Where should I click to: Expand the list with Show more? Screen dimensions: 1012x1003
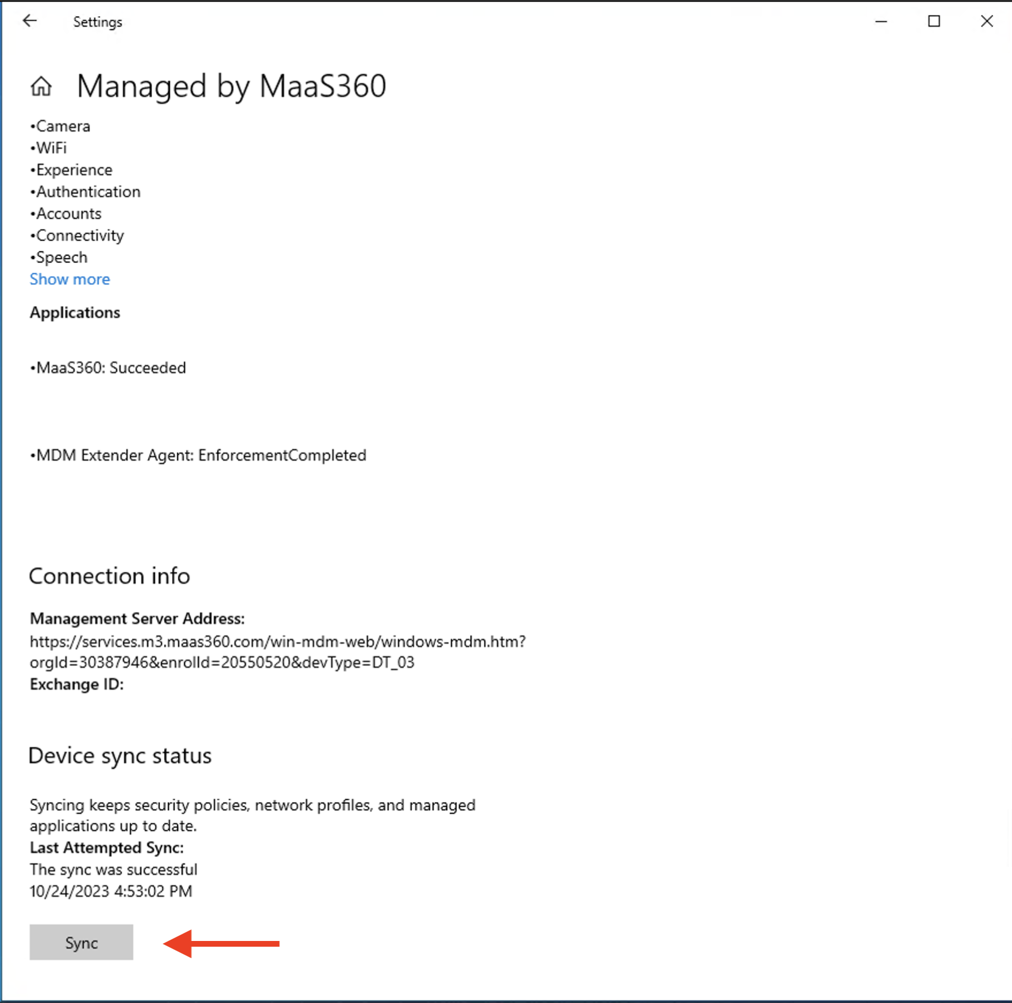[x=70, y=279]
